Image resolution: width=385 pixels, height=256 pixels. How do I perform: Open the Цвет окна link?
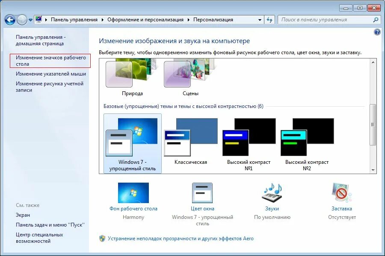pos(203,209)
